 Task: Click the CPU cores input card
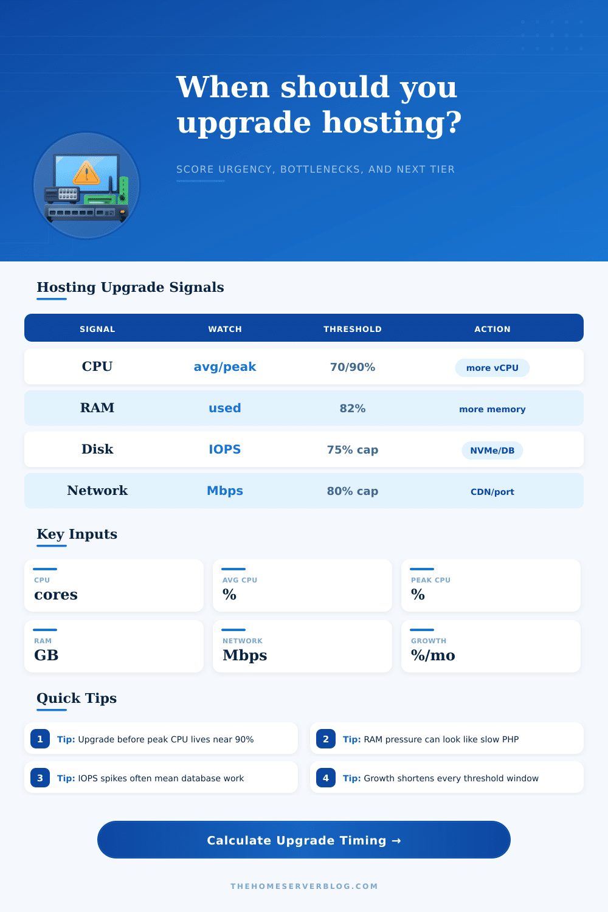point(114,586)
